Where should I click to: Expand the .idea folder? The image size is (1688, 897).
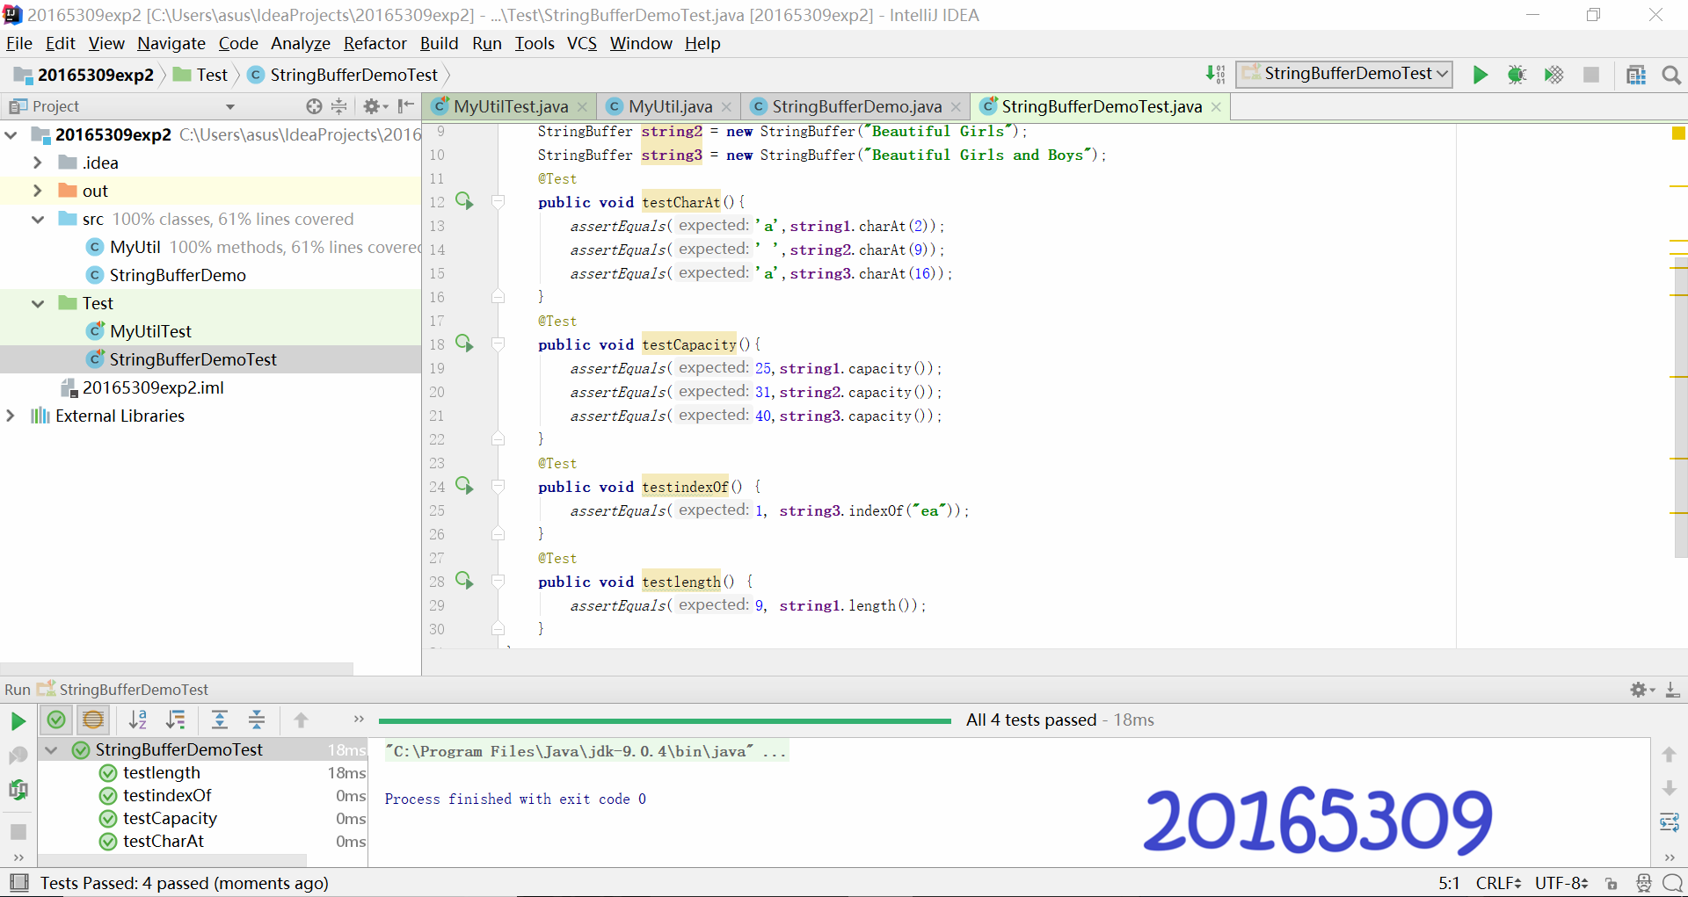(x=38, y=163)
